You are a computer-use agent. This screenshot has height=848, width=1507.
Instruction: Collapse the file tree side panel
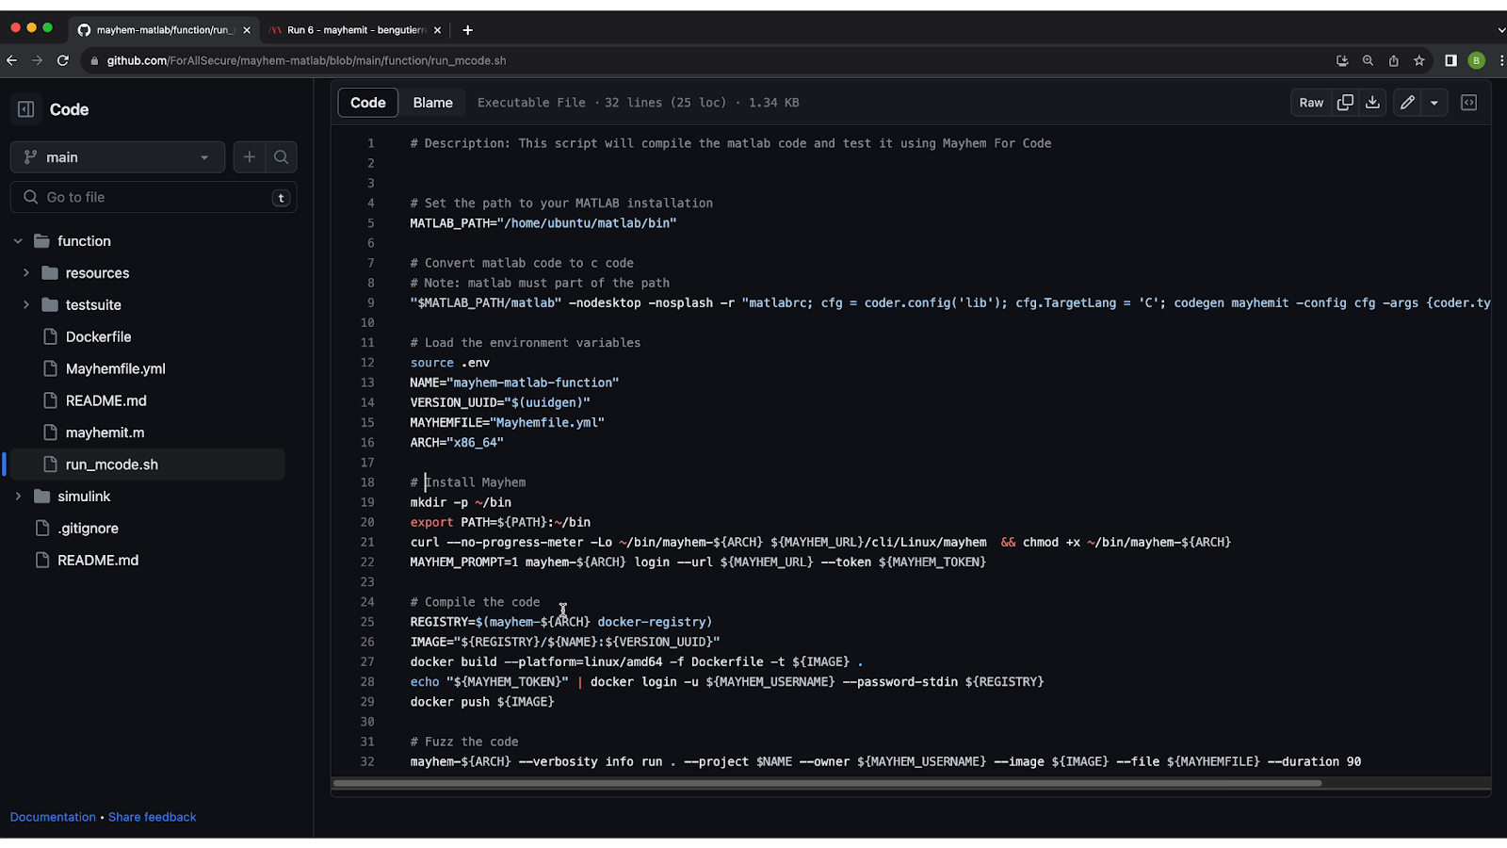(x=26, y=109)
